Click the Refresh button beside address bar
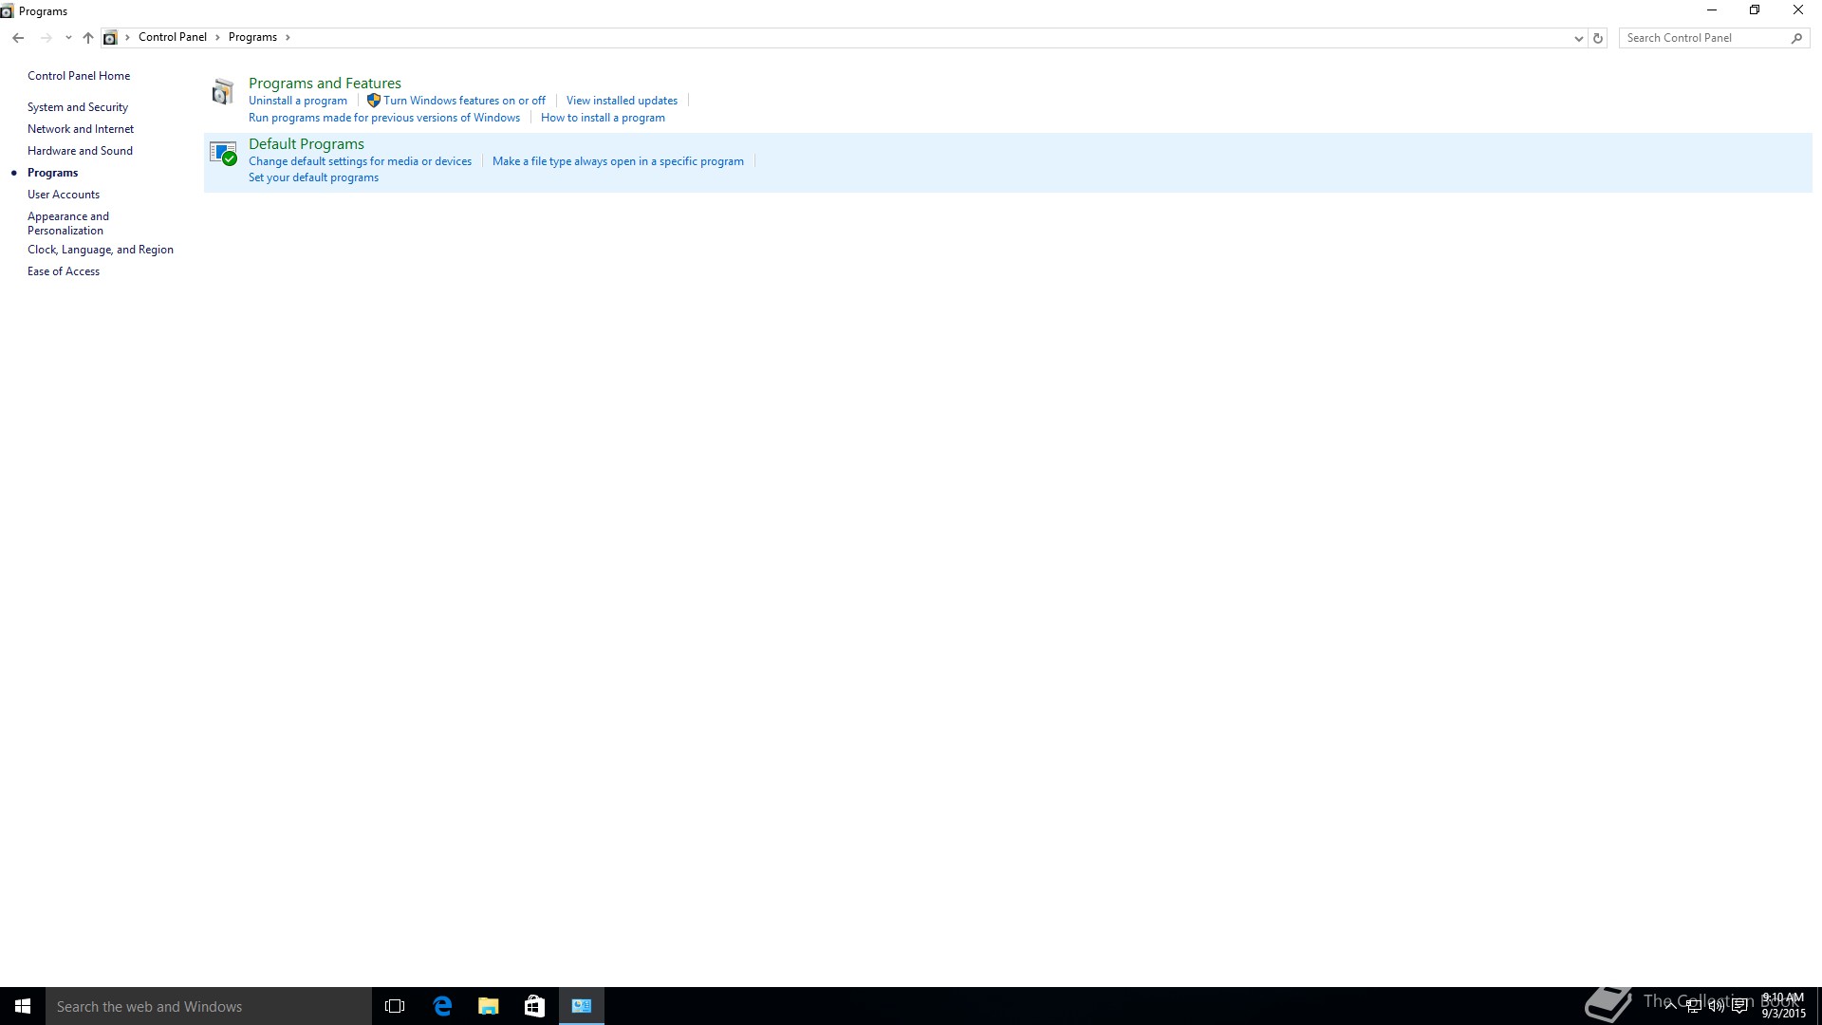Viewport: 1822px width, 1025px height. [1598, 38]
